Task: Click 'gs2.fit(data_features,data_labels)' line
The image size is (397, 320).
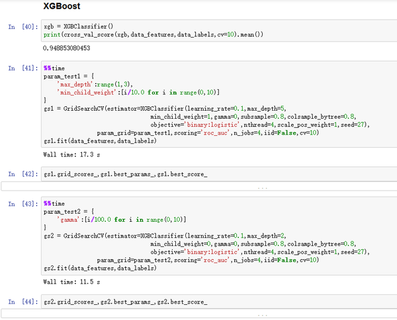Action: pos(100,269)
